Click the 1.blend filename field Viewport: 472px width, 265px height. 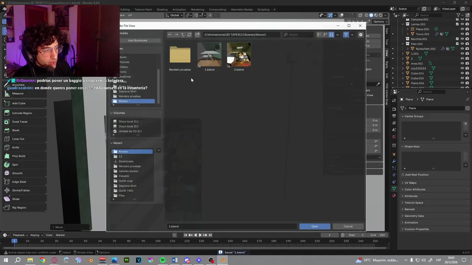(232, 226)
